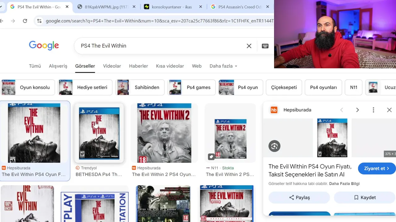Open the Videolar search tab
The width and height of the screenshot is (396, 222).
tap(112, 66)
